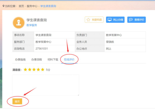Open the 办事指南 tab
Screen dimensions: 155x109
20,60
